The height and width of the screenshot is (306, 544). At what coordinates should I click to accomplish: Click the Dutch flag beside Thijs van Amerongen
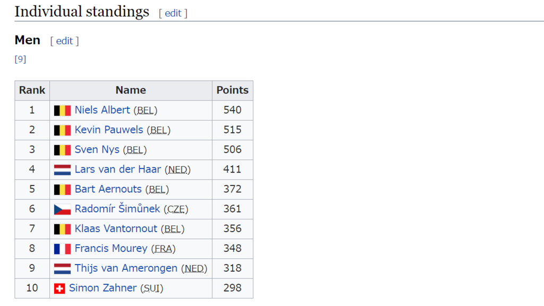pyautogui.click(x=63, y=269)
